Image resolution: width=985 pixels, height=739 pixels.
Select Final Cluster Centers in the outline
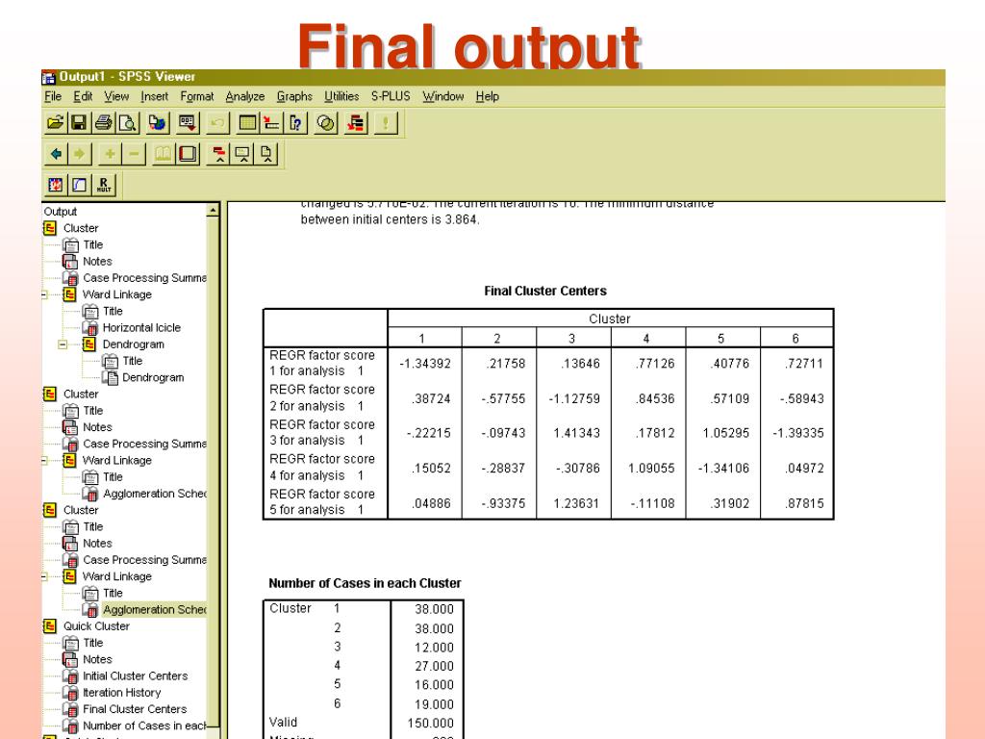tap(135, 709)
